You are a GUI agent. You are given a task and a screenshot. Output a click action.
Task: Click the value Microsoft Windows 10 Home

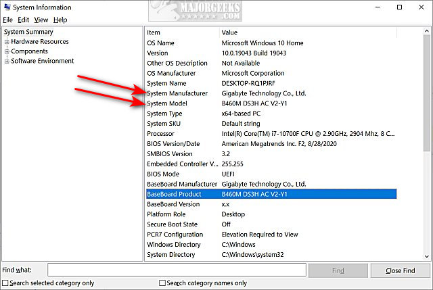(263, 43)
